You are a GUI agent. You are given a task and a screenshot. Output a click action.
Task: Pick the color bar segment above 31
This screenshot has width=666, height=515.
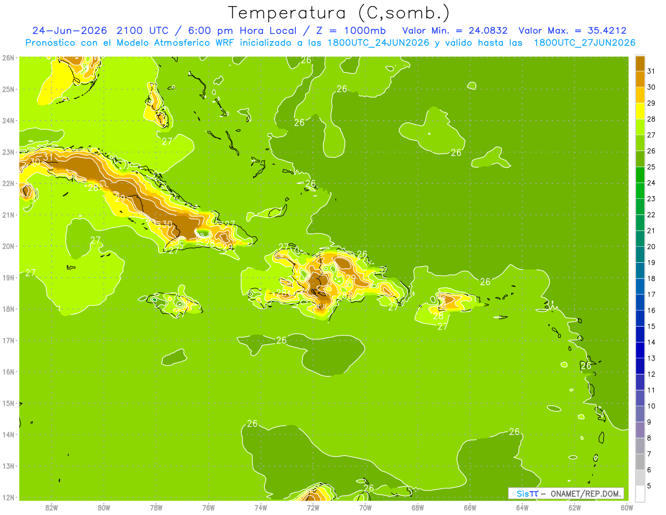point(640,63)
